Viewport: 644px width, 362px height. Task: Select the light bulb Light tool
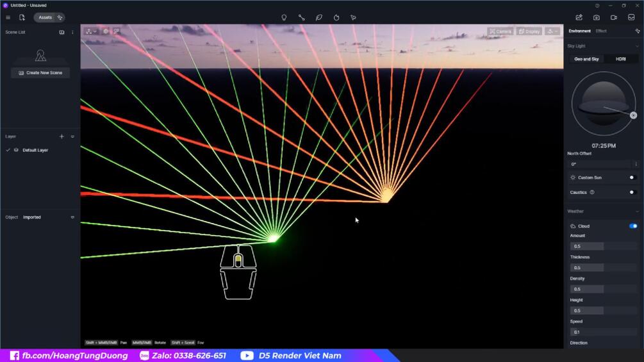pyautogui.click(x=284, y=18)
